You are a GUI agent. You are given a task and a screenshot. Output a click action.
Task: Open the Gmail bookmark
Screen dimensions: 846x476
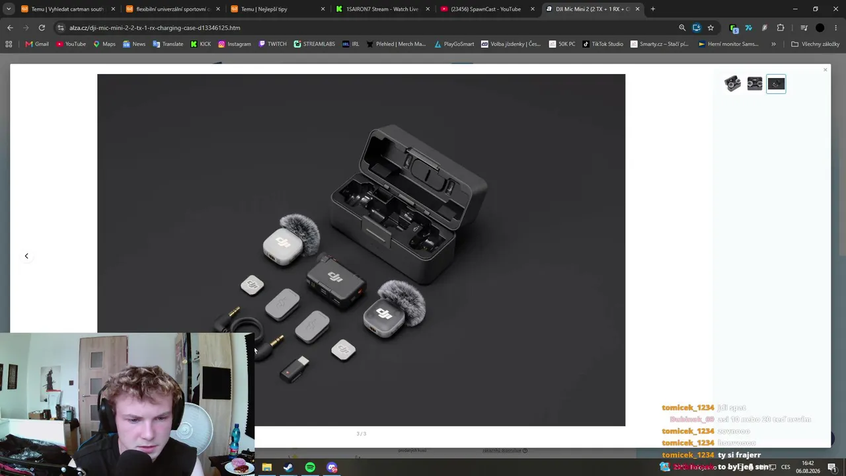point(37,44)
